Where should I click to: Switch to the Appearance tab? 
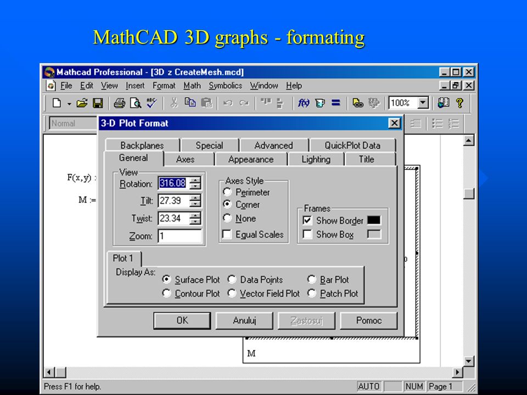(x=251, y=159)
